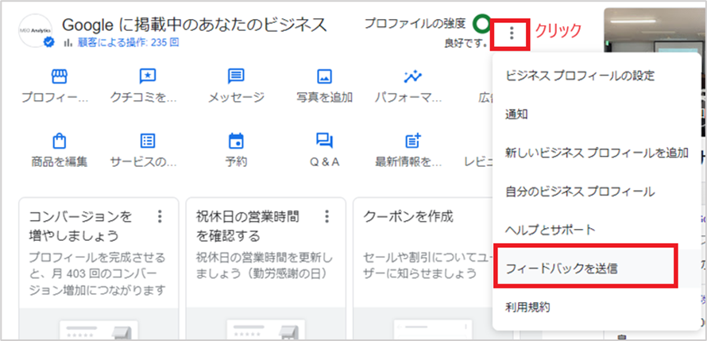This screenshot has width=707, height=341.
Task: Open the three-dot menu next to profile strength
Action: pos(511,33)
